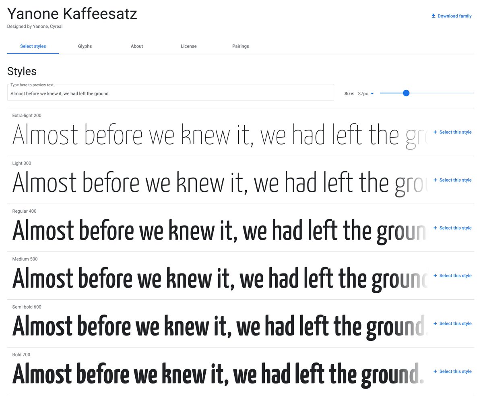This screenshot has height=400, width=483.
Task: Show the Pairings tab
Action: 241,46
